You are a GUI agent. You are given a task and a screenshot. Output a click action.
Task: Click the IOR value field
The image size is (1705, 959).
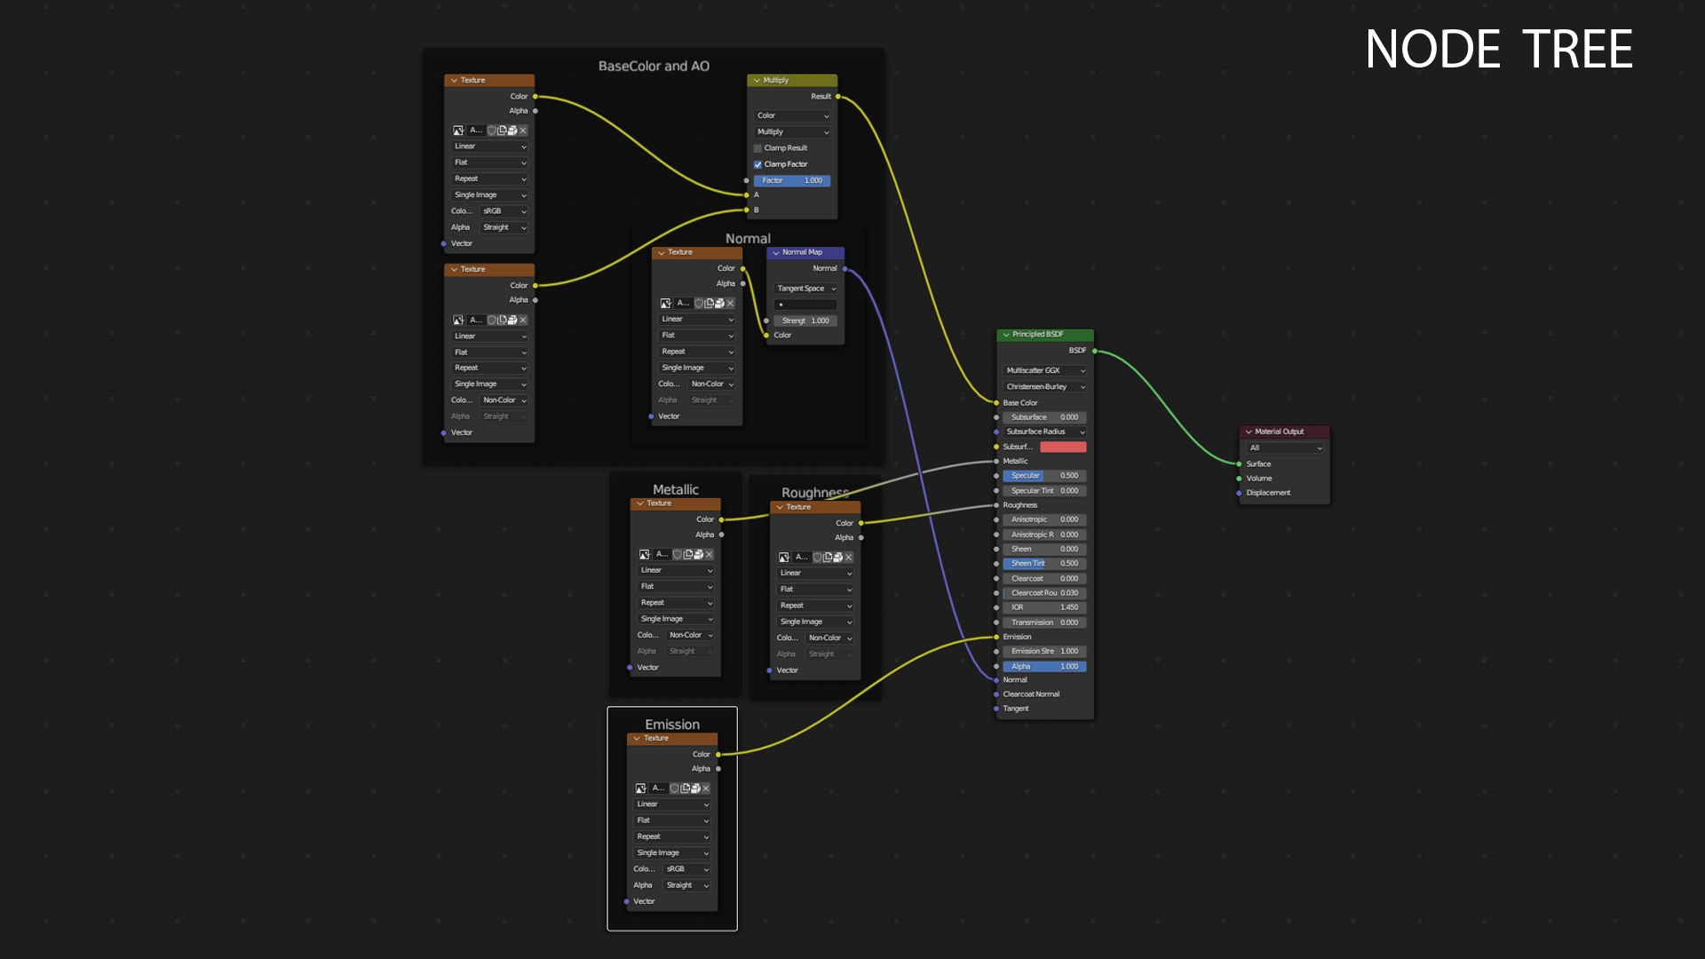click(1044, 608)
